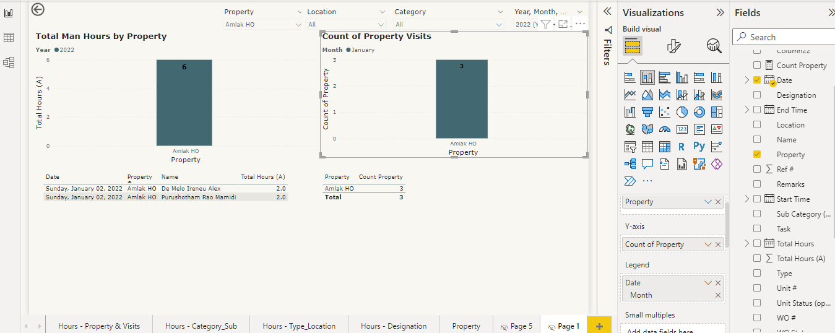
Task: Open Model view icon in left sidebar
Action: (x=9, y=63)
